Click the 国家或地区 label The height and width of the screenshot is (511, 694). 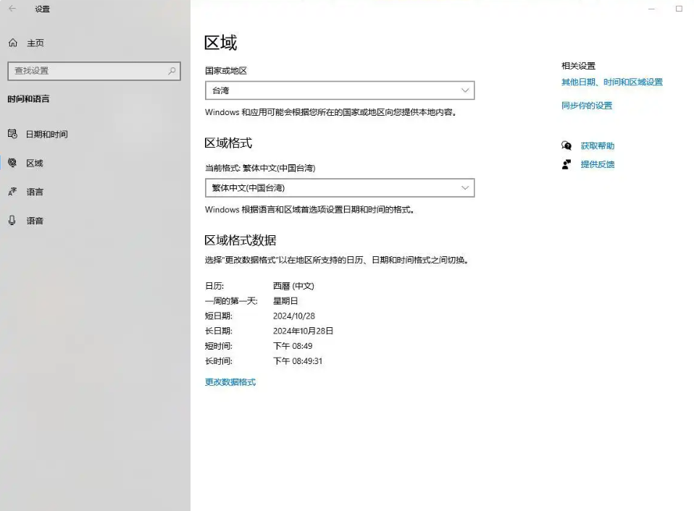(x=226, y=71)
